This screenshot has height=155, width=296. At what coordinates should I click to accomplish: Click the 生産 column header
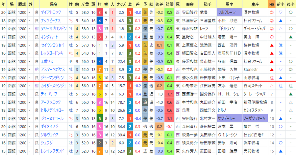coord(255,4)
